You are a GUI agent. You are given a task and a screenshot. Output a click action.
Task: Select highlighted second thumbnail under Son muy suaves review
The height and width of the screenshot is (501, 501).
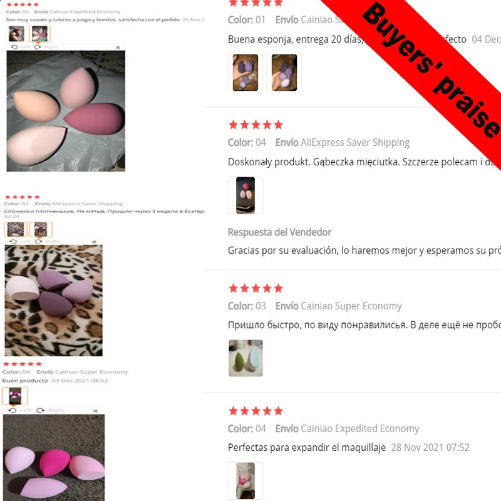(39, 34)
